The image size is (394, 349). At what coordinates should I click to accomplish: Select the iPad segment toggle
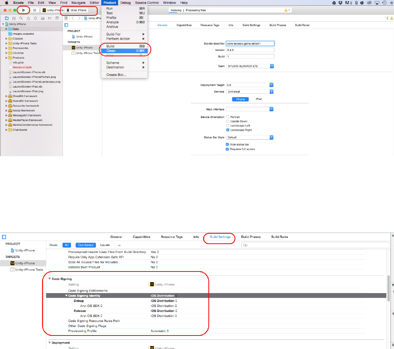pyautogui.click(x=259, y=99)
